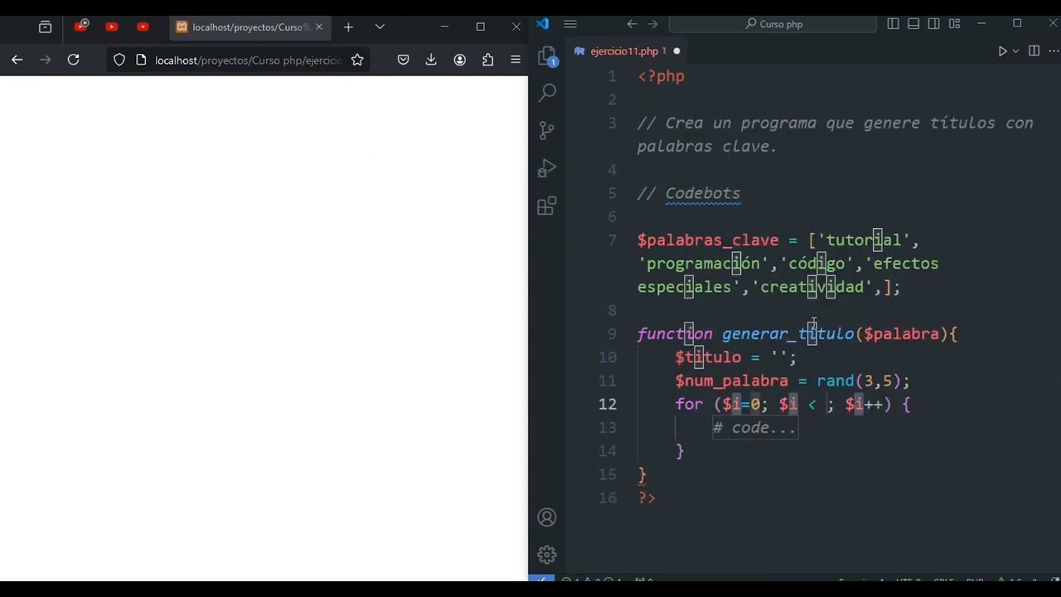This screenshot has height=597, width=1061.
Task: Toggle primary side bar layout
Action: 893,24
